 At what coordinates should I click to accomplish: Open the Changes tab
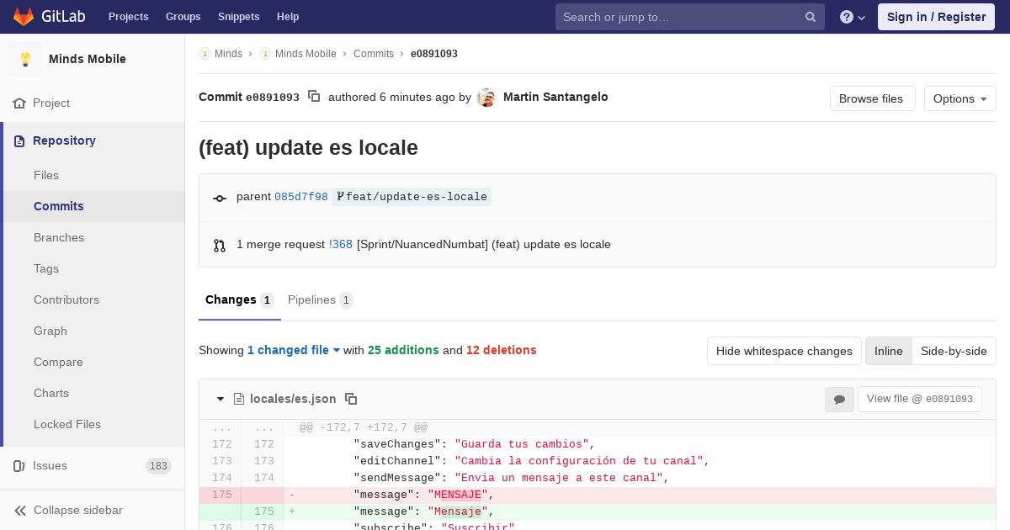[239, 299]
